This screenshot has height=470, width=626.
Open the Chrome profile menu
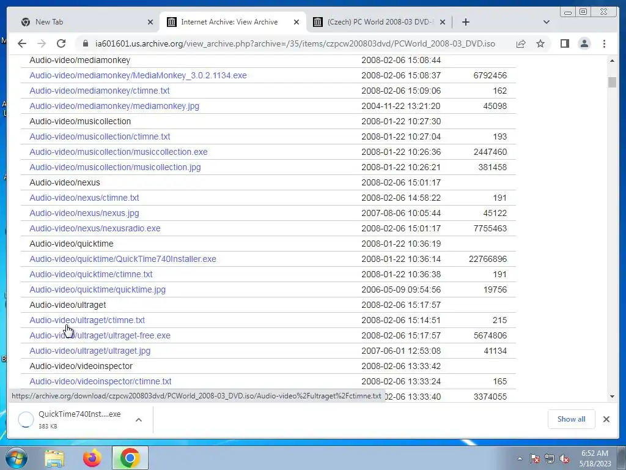point(584,43)
